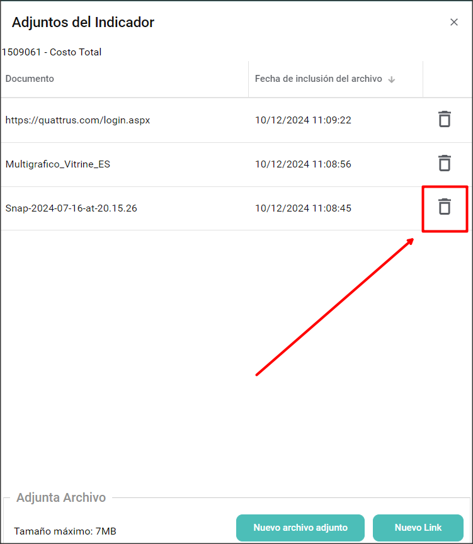Click the Fecha de inclusión del archivo header
This screenshot has width=473, height=544.
[318, 79]
